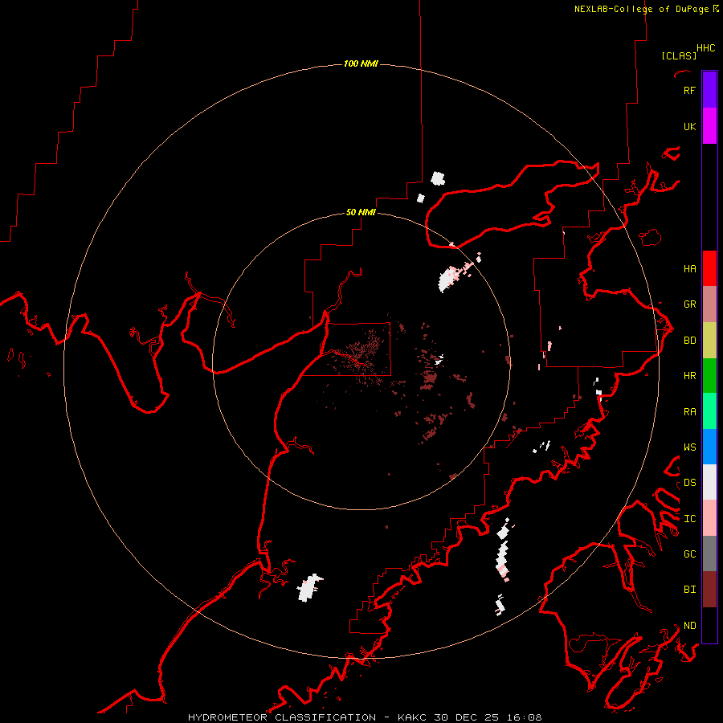Screen dimensions: 723x723
Task: Click the HR green legend color block
Action: (x=709, y=376)
